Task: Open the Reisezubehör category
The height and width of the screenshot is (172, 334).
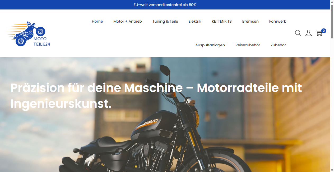Action: 248,45
